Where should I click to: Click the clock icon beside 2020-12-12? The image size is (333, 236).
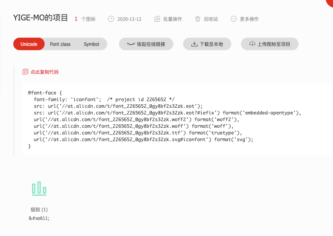[111, 19]
